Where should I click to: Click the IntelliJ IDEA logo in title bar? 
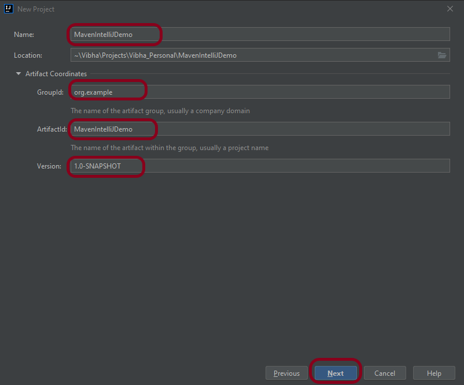[x=8, y=8]
